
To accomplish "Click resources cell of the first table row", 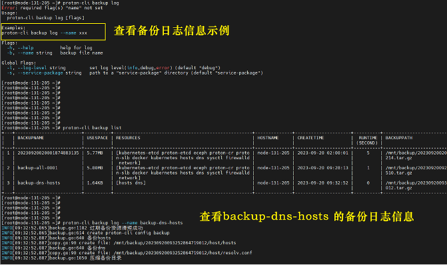I will pos(183,158).
